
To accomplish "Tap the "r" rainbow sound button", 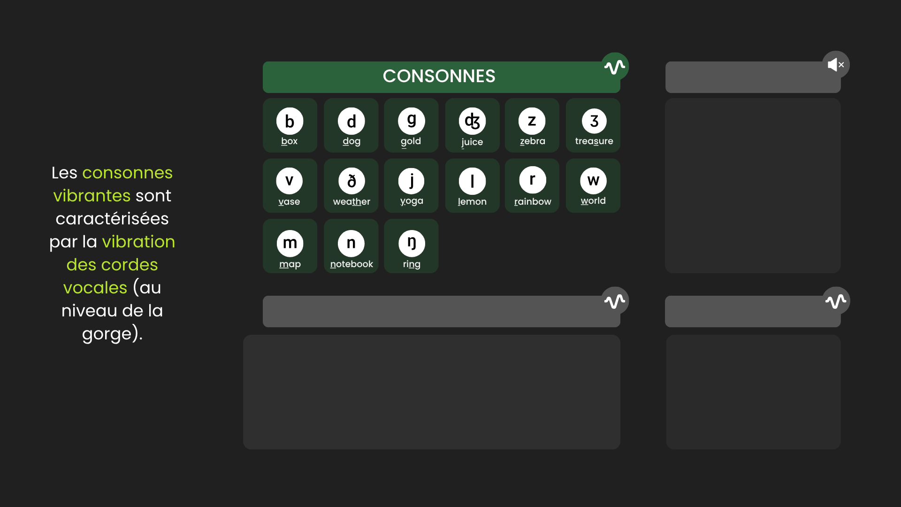I will 532,186.
